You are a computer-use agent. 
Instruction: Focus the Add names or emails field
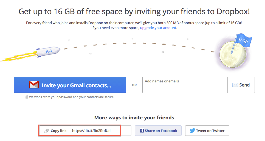coord(185,85)
